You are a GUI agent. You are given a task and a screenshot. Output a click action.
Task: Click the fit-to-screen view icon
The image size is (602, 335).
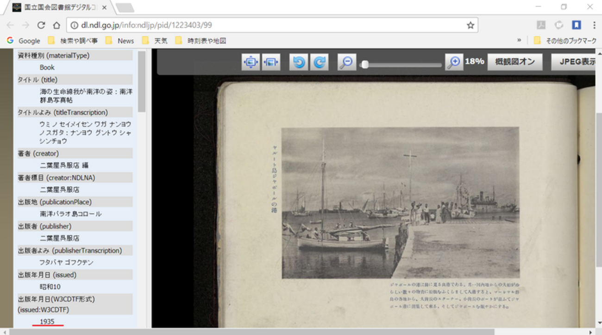251,62
